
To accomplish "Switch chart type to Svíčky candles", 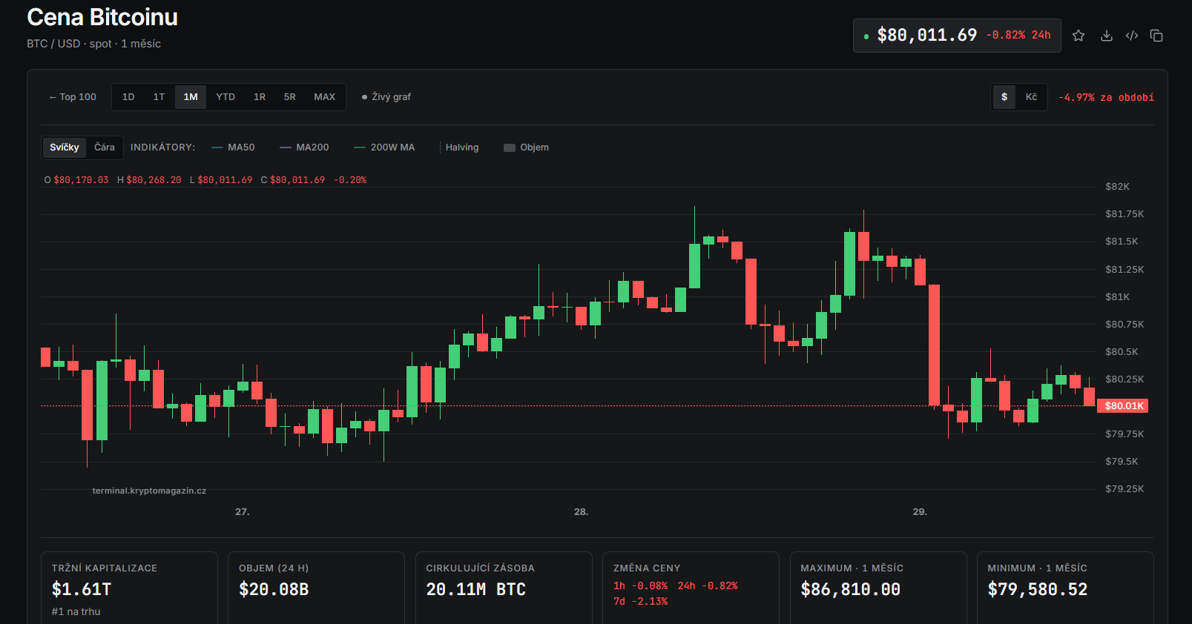I will [x=65, y=147].
